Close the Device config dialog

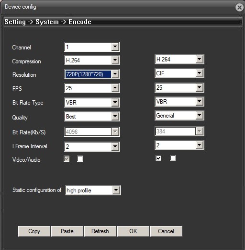239,7
